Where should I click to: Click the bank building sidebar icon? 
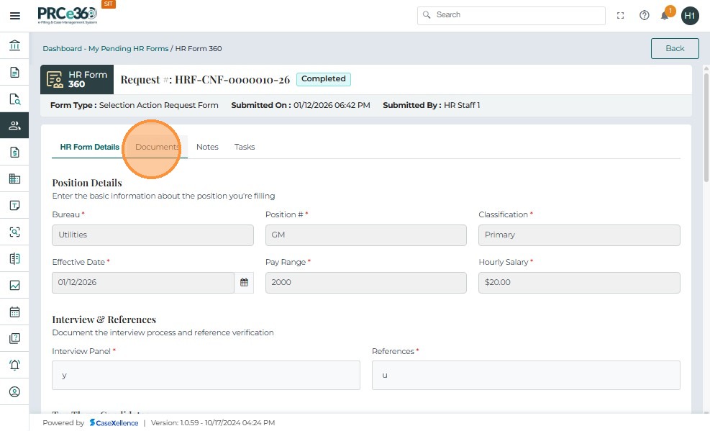(x=14, y=45)
